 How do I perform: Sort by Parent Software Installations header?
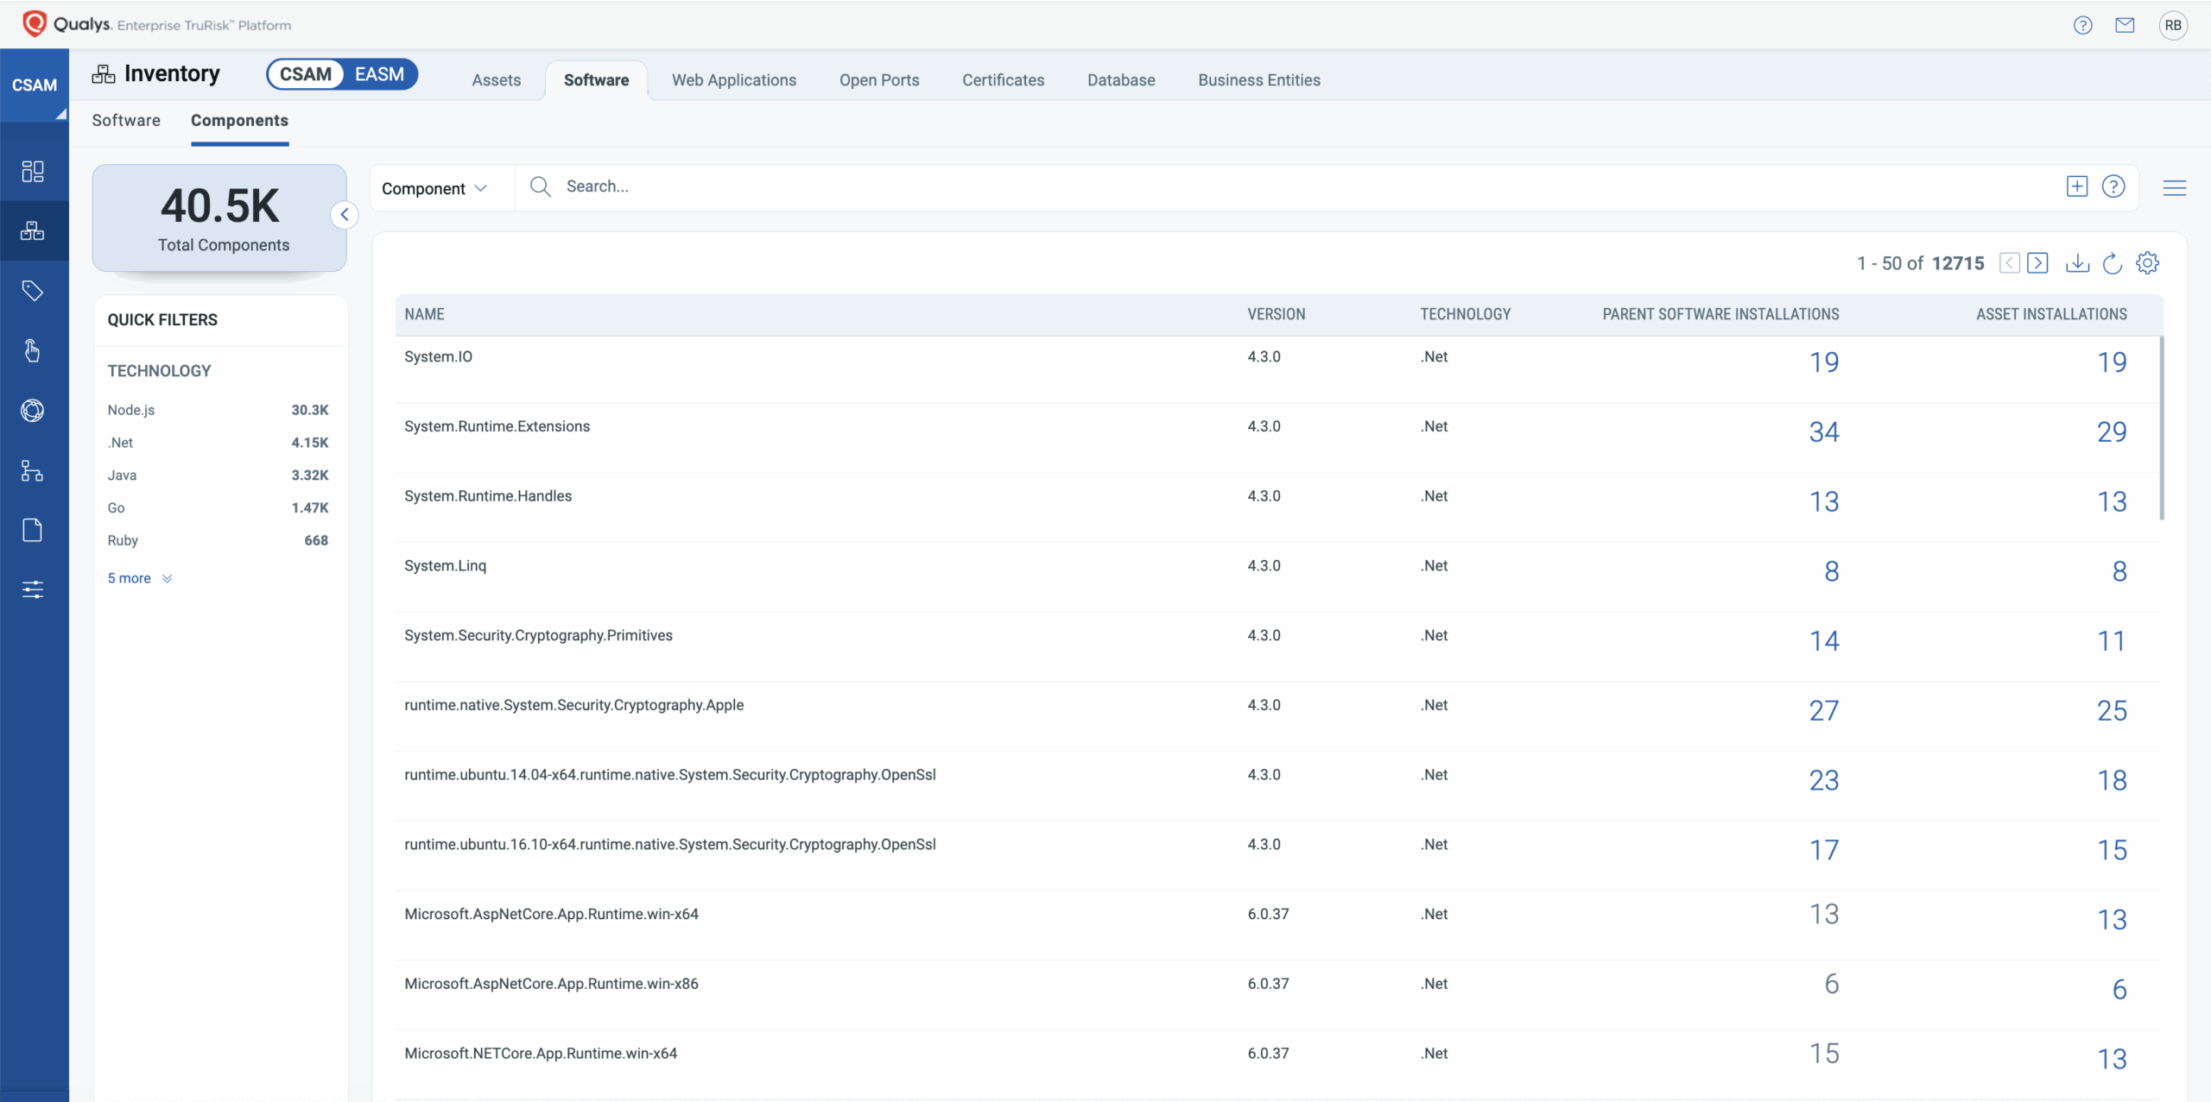(x=1720, y=314)
